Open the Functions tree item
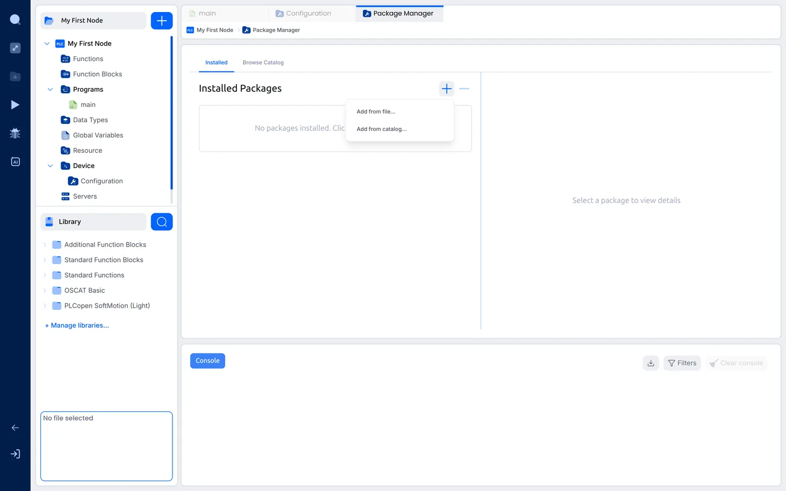The height and width of the screenshot is (491, 786). [x=88, y=59]
